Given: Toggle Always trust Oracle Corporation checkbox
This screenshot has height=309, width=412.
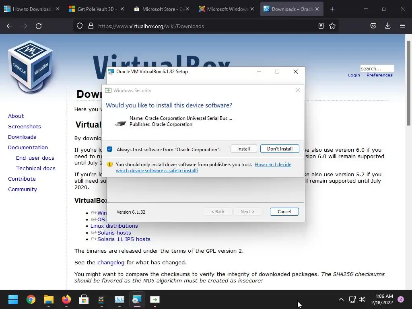Looking at the screenshot, I should click(x=110, y=149).
